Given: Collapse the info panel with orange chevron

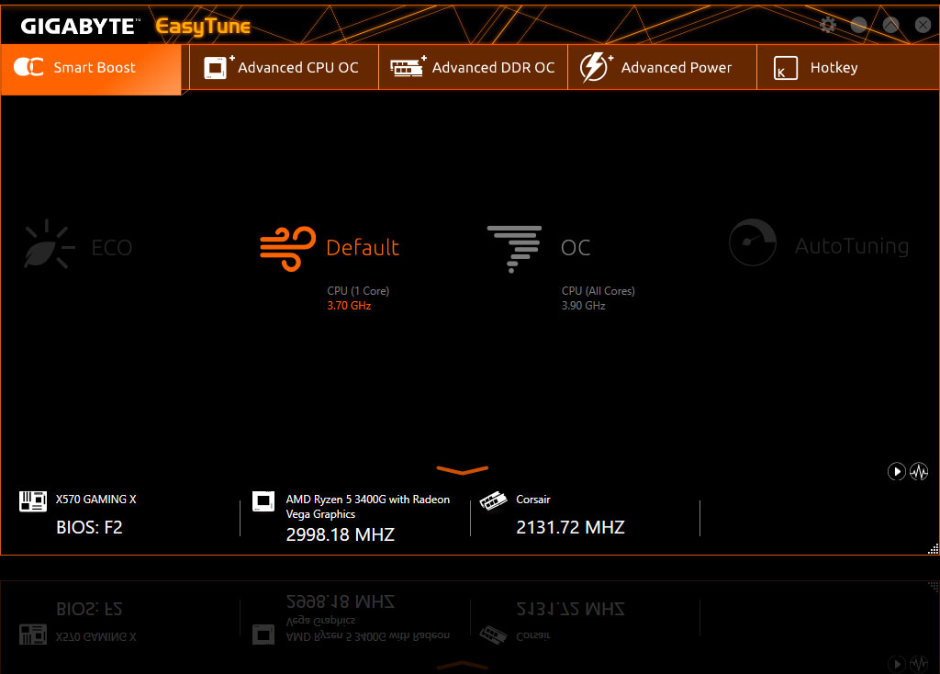Looking at the screenshot, I should 463,470.
